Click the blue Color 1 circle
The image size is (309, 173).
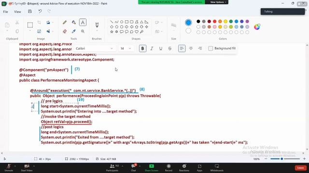pos(188,23)
